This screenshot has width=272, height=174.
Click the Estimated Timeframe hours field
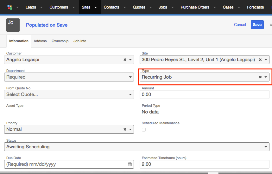205,164
